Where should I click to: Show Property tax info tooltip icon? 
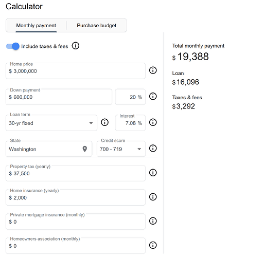[x=153, y=173]
